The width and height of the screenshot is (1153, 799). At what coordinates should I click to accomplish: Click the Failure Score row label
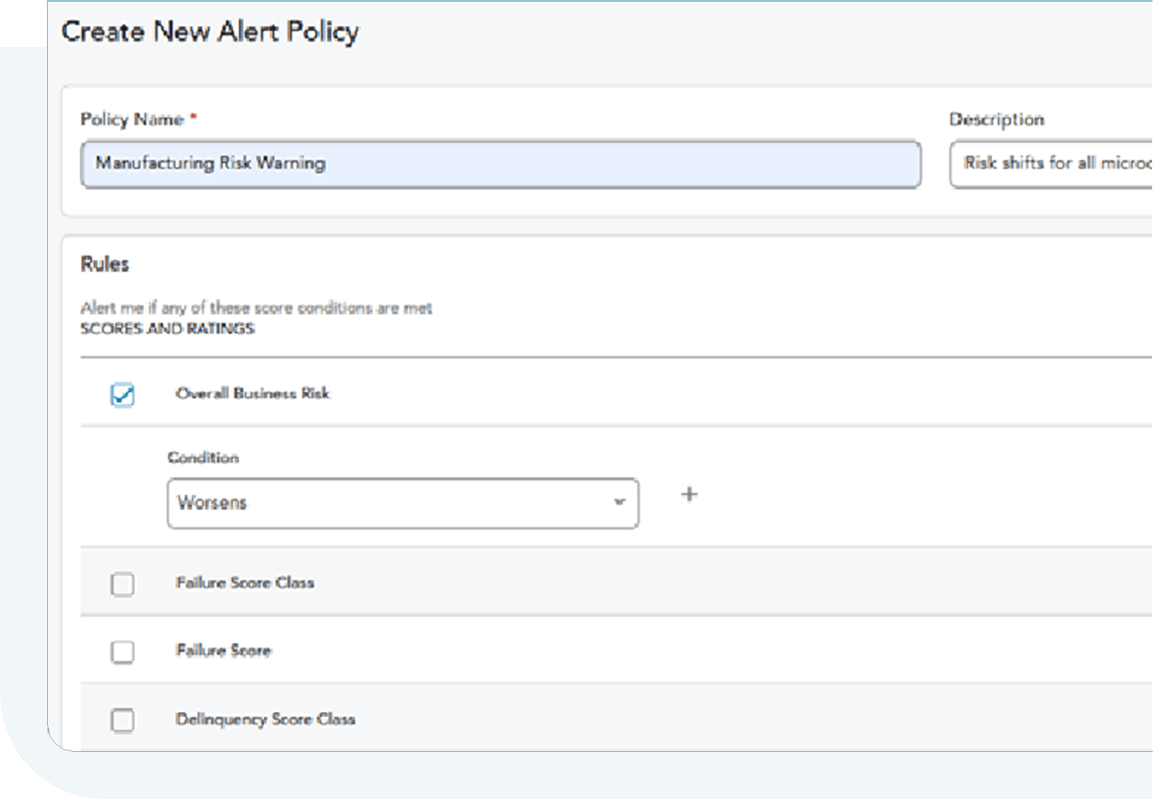click(225, 651)
